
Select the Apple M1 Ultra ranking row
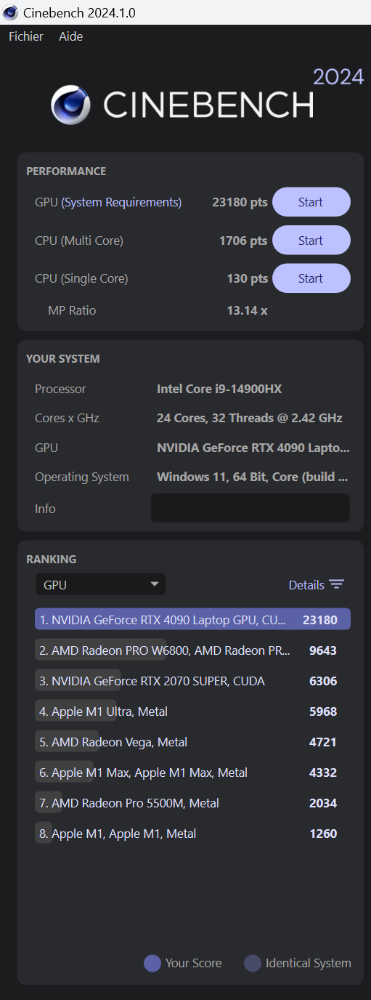(x=192, y=711)
